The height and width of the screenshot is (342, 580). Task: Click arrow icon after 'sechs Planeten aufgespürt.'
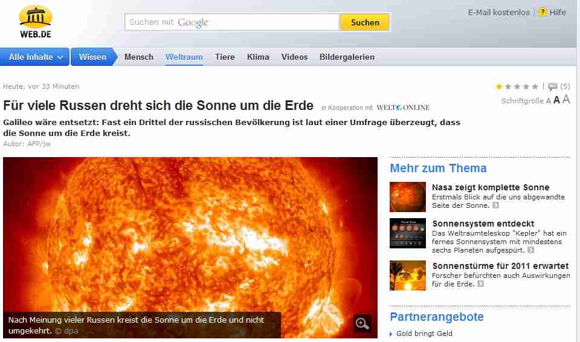531,250
